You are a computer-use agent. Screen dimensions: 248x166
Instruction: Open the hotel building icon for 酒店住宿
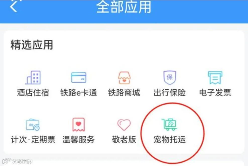click(33, 78)
